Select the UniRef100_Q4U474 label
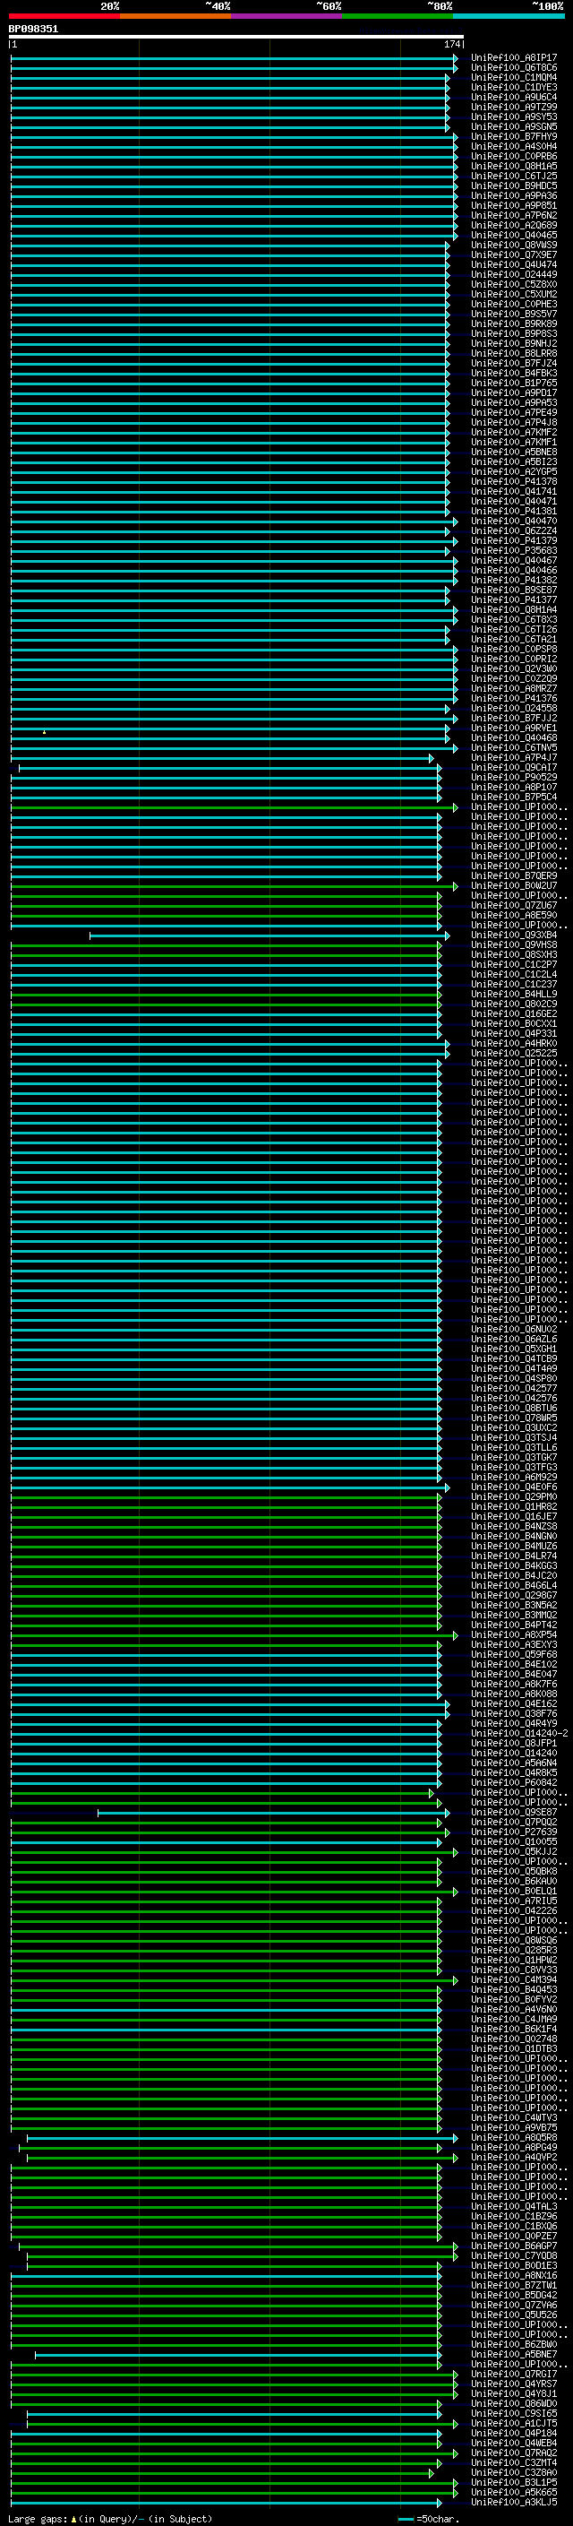 pyautogui.click(x=513, y=264)
